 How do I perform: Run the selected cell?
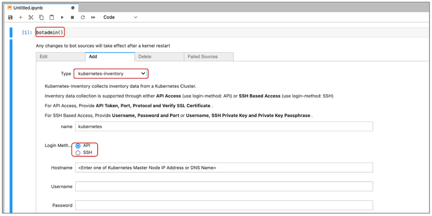(62, 17)
